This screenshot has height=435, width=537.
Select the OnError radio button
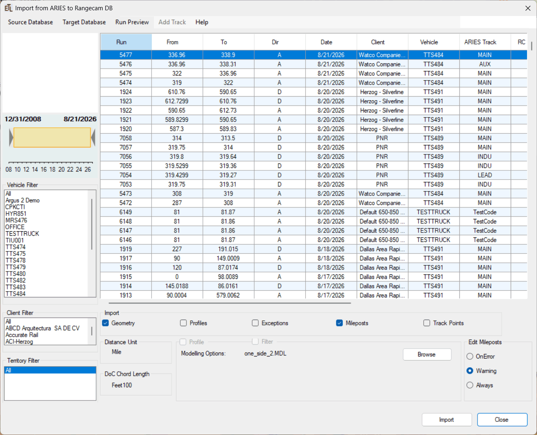tap(470, 356)
